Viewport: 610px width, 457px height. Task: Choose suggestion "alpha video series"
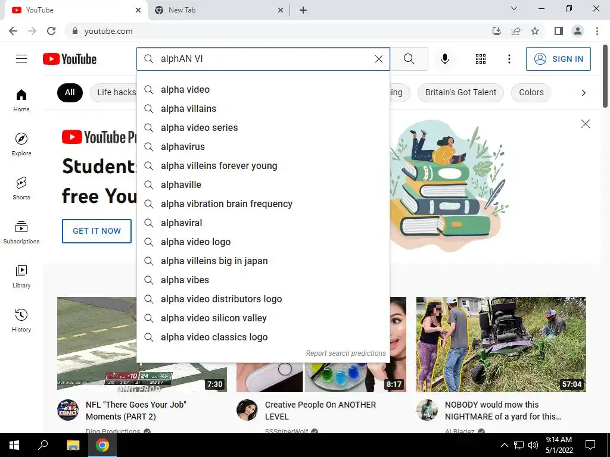tap(263, 127)
